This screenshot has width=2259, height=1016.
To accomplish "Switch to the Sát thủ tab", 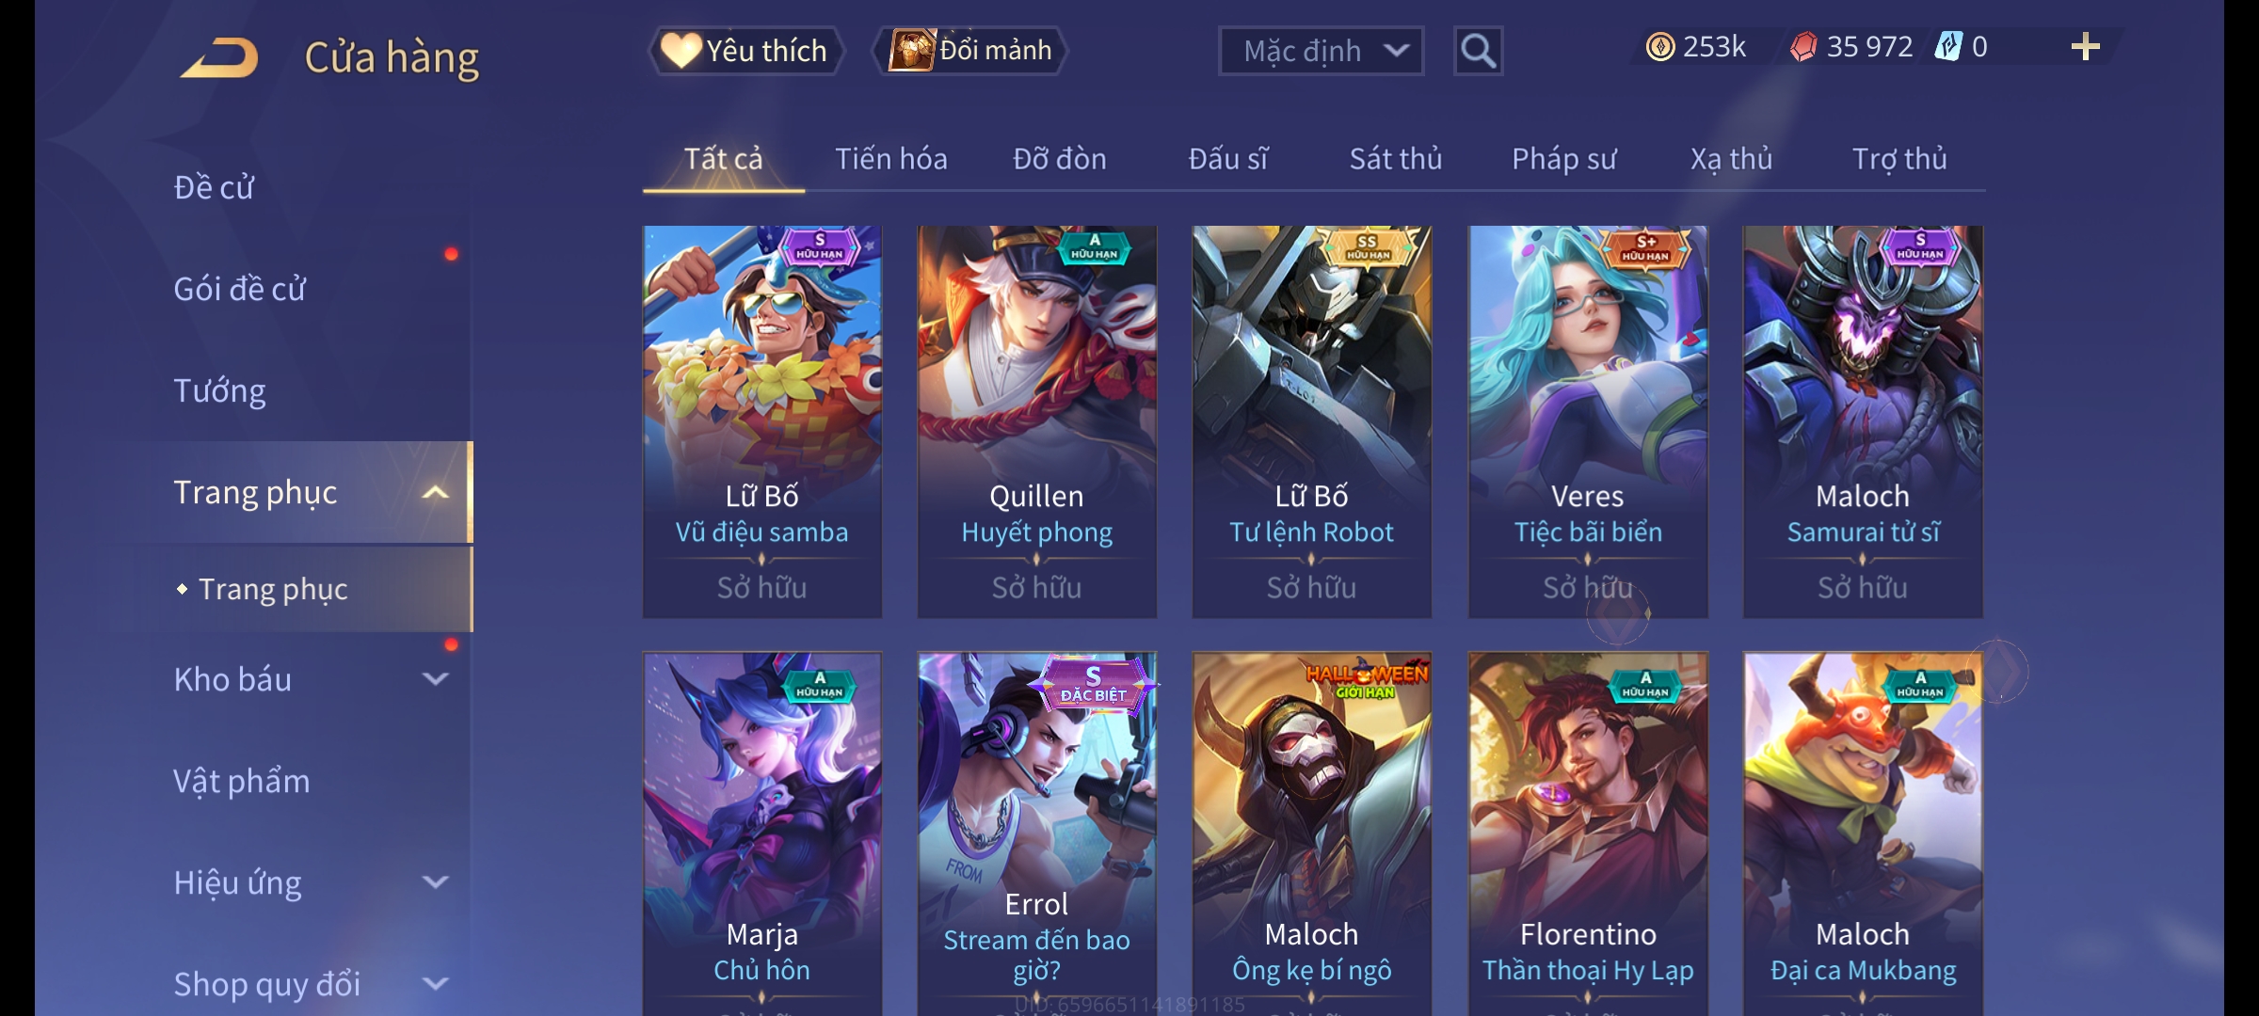I will [1396, 159].
